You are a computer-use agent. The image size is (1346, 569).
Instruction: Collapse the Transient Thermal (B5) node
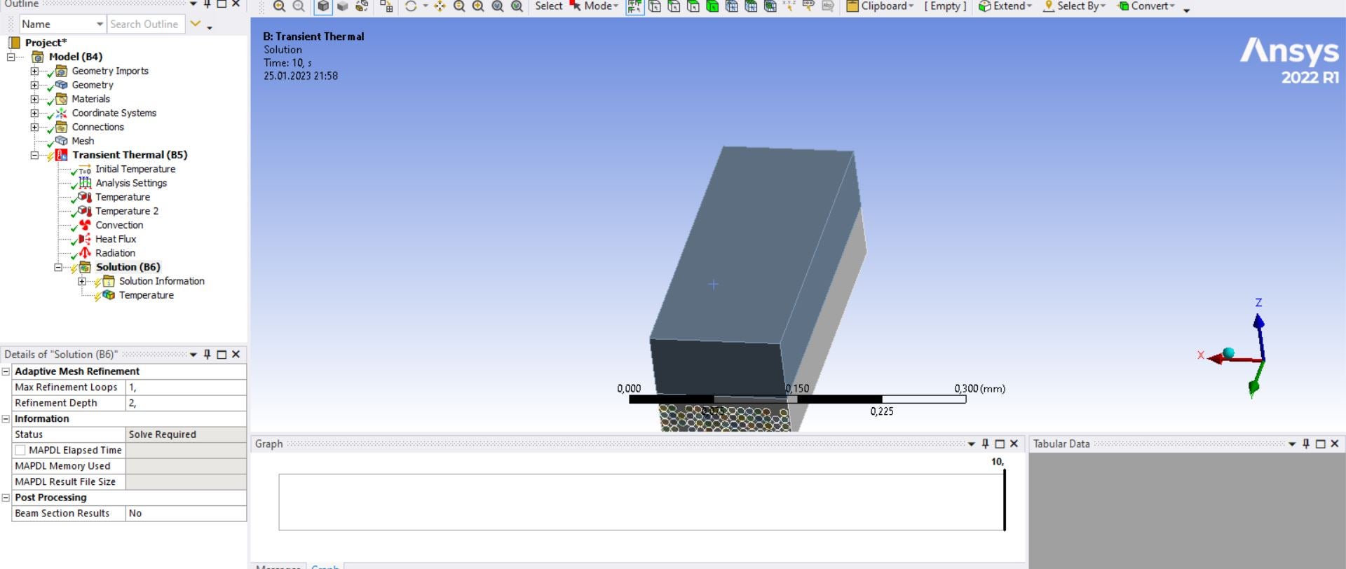pos(34,155)
